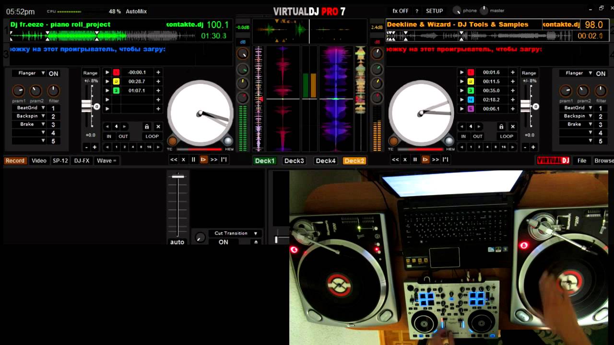Switch to the Record tab
The width and height of the screenshot is (614, 345).
pyautogui.click(x=15, y=161)
